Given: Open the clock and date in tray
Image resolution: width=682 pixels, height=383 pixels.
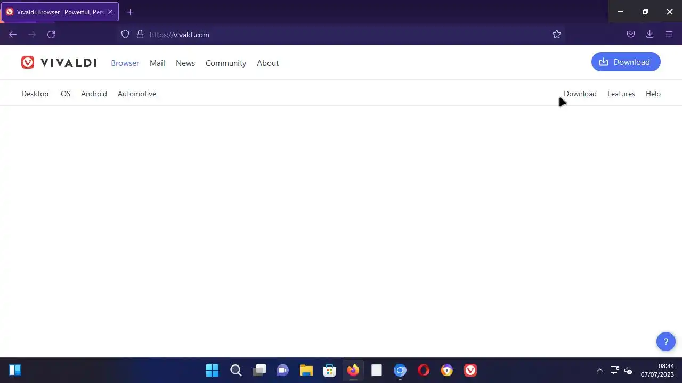Looking at the screenshot, I should coord(657,370).
